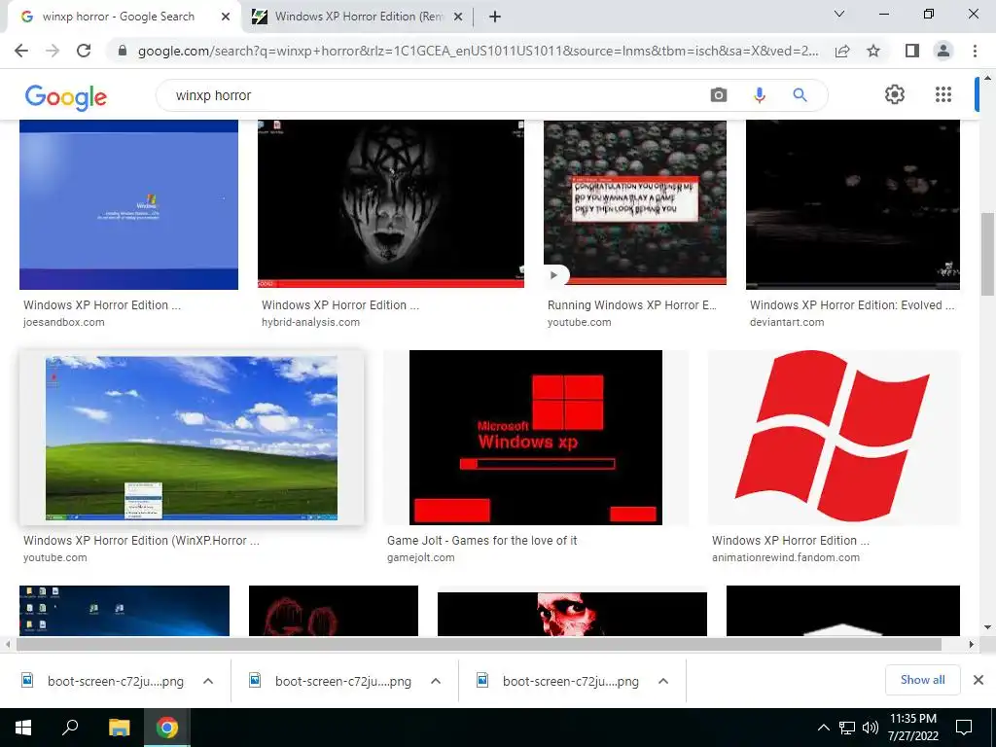The height and width of the screenshot is (747, 996).
Task: Reload the current page
Action: (x=84, y=51)
